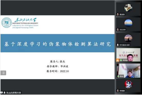The image size is (142, 95).
Task: Click the Northeast Petroleum University seal logo
Action: pos(6,23)
